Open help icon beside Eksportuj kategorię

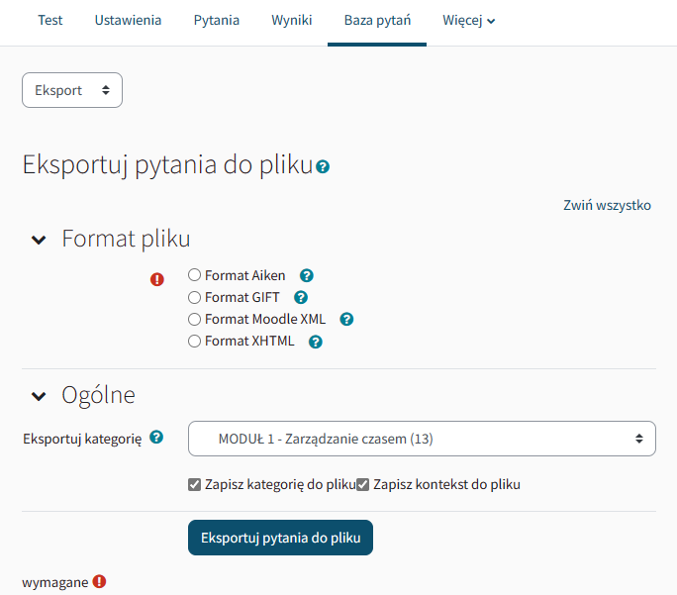click(x=156, y=438)
